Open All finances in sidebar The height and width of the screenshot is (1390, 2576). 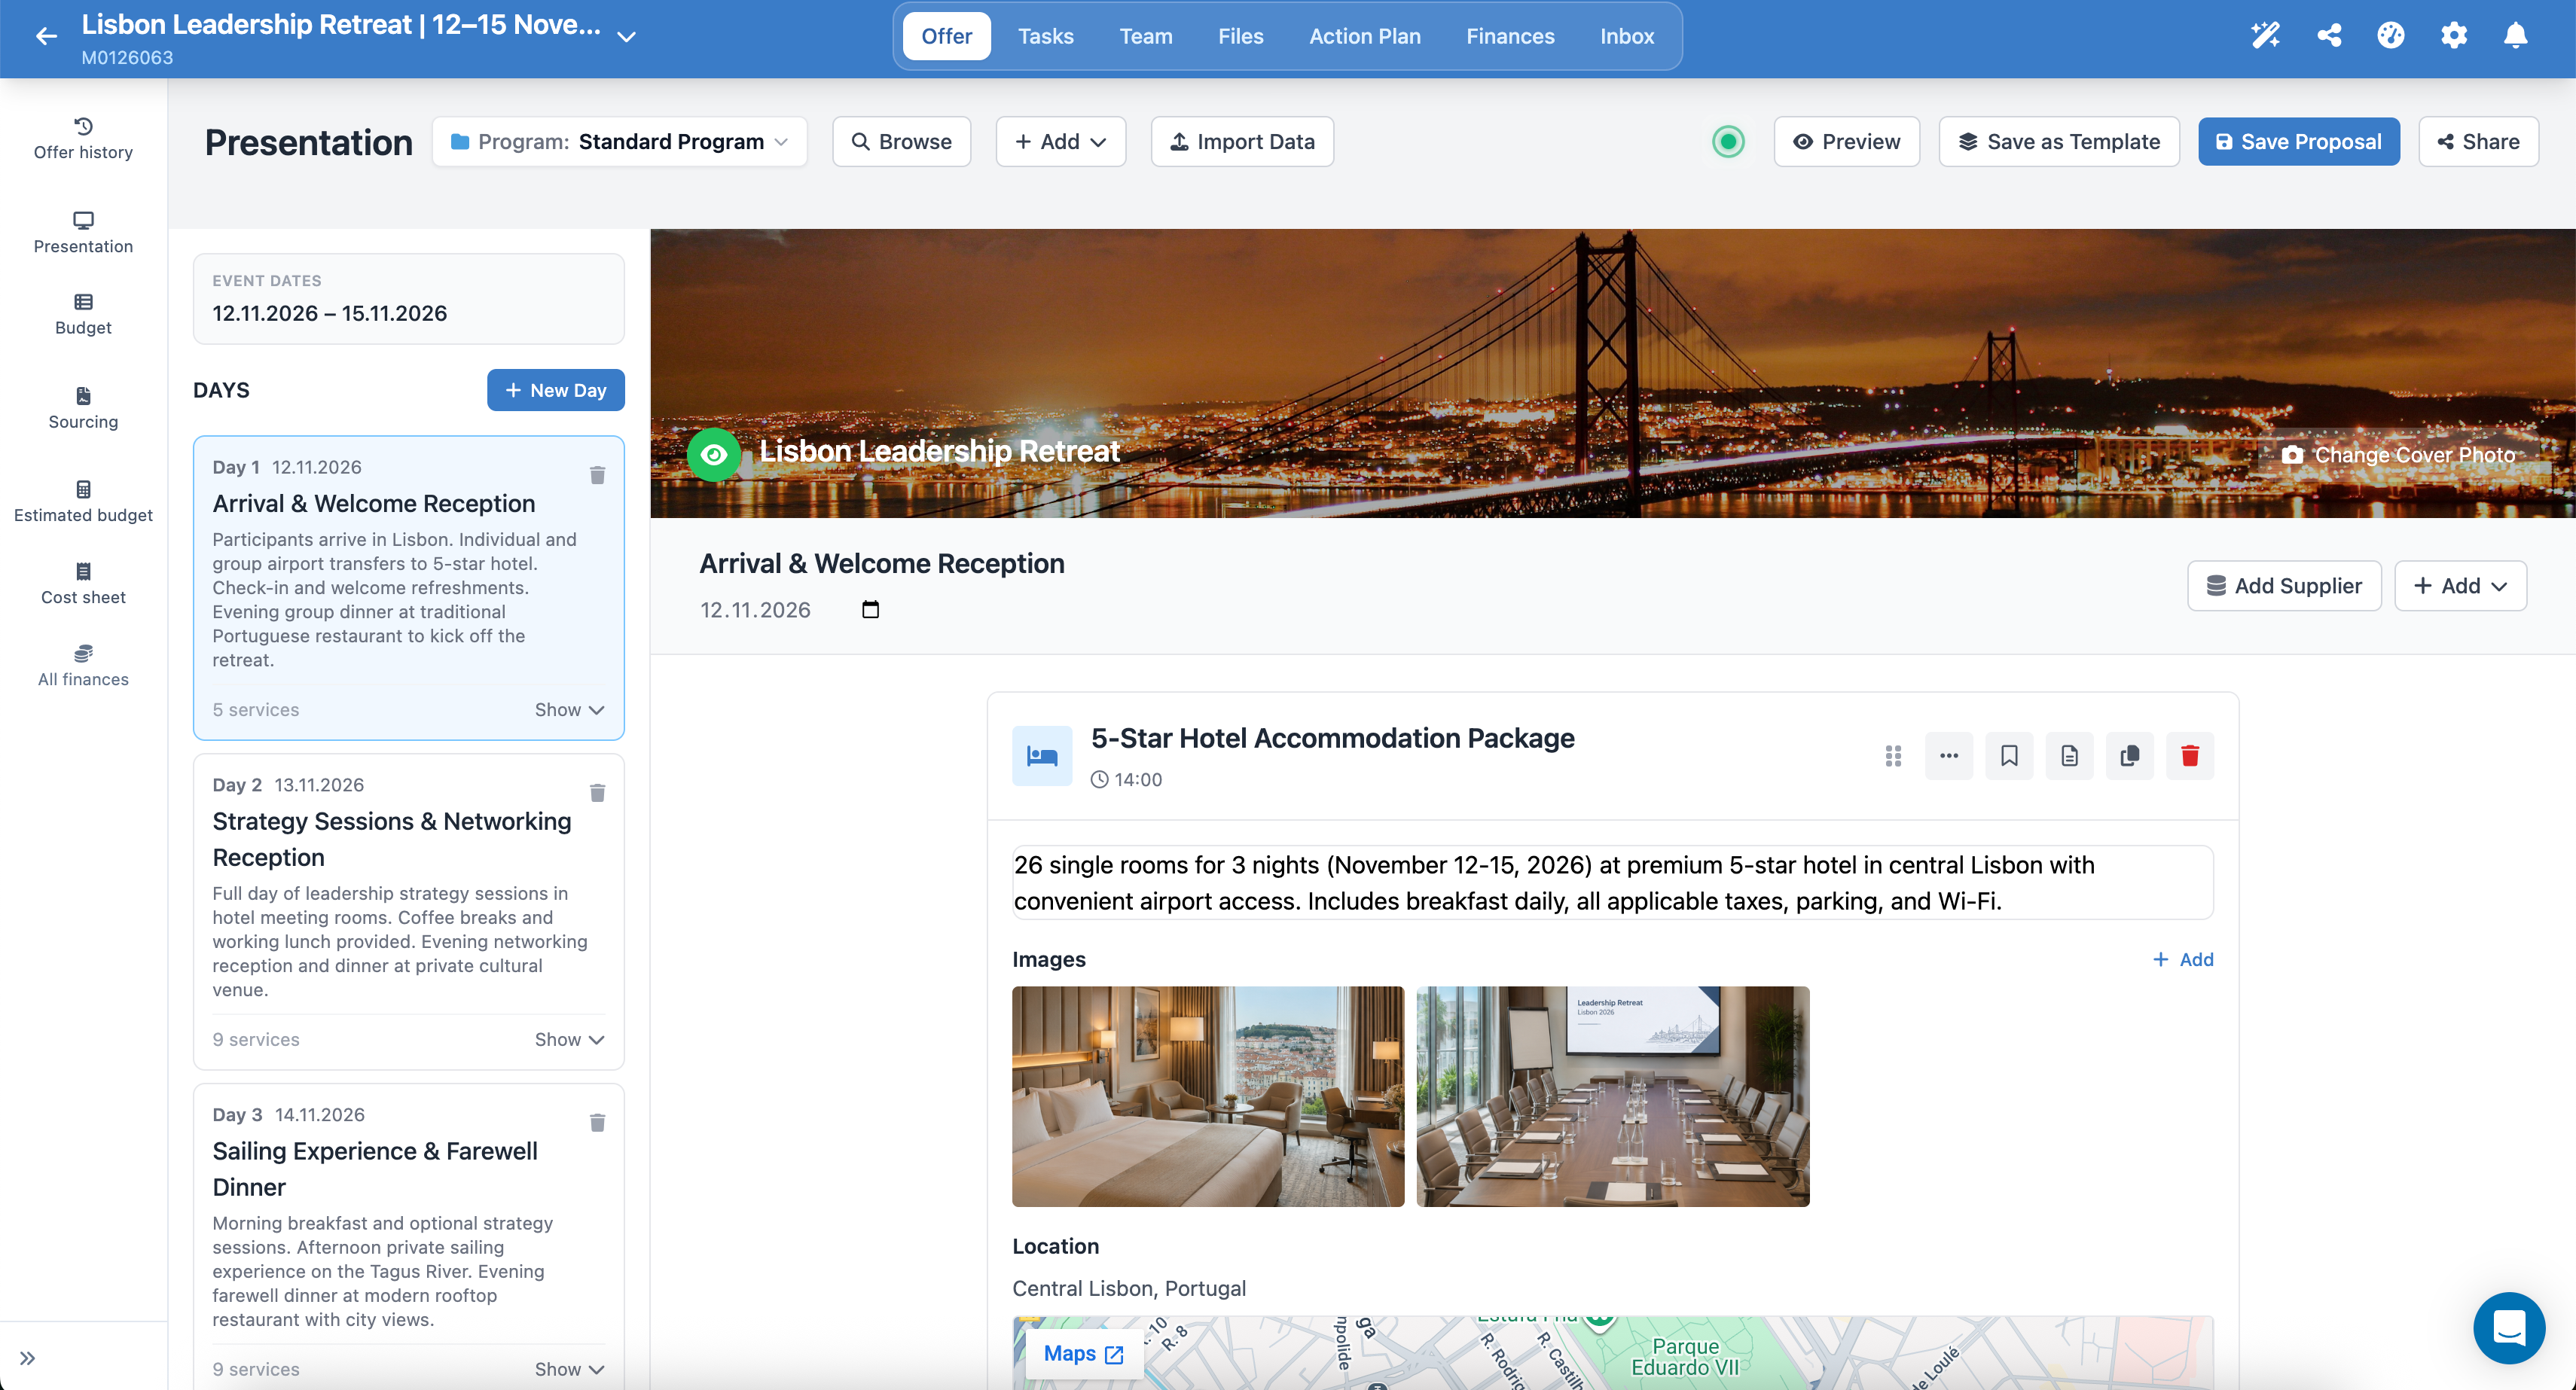coord(83,665)
